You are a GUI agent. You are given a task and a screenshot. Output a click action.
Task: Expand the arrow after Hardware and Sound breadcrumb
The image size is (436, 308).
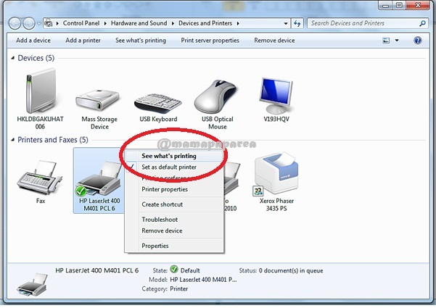click(x=173, y=23)
